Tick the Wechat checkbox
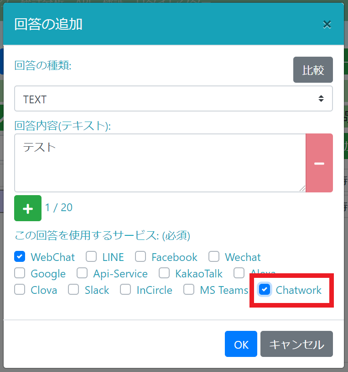This screenshot has width=348, height=372. coord(214,256)
